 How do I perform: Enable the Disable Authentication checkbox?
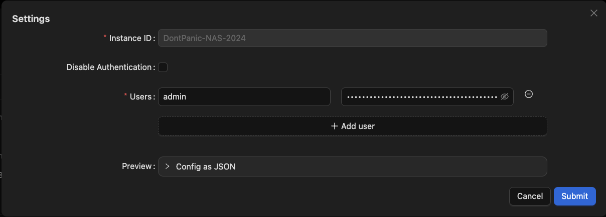coord(163,67)
